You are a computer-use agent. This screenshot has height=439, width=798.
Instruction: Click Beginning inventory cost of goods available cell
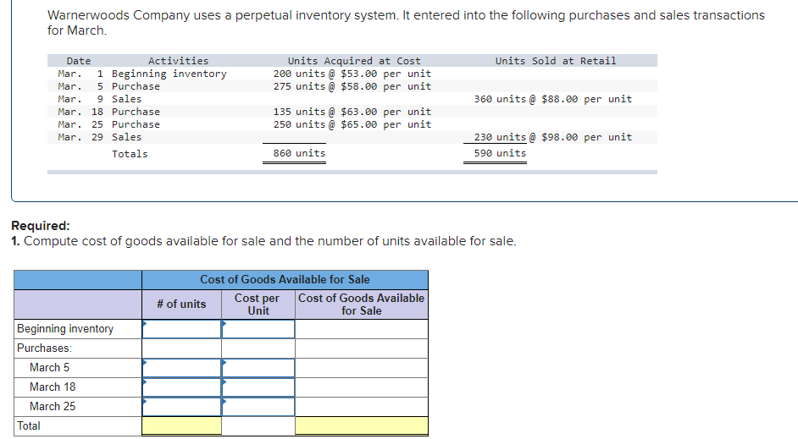click(x=362, y=329)
